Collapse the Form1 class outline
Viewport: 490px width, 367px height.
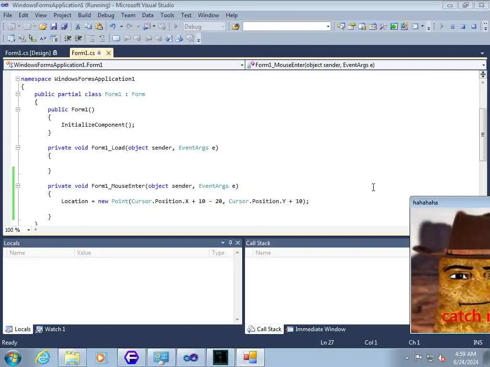click(18, 94)
